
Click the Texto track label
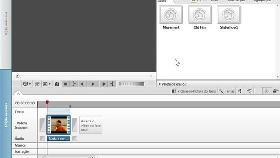(x=19, y=112)
